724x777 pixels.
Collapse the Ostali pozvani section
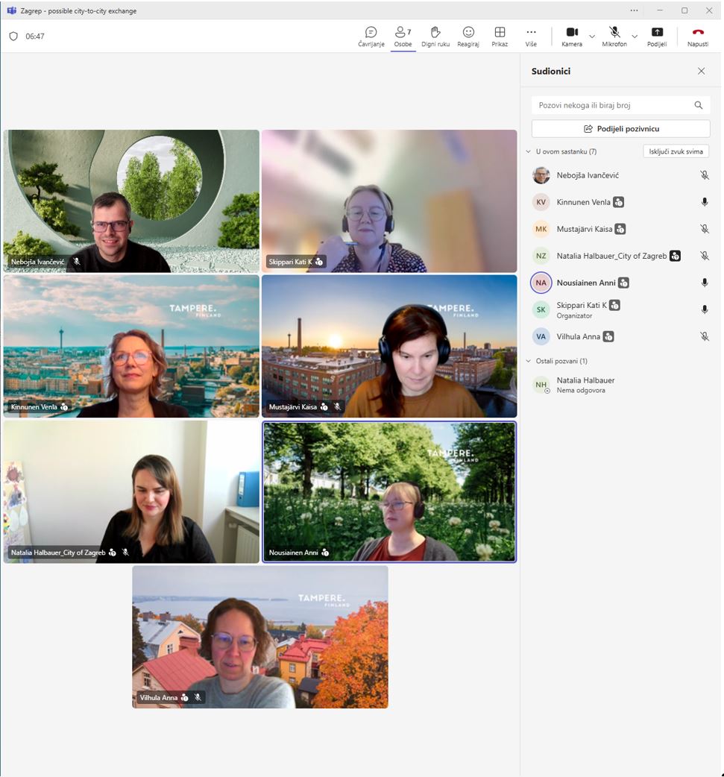[529, 361]
